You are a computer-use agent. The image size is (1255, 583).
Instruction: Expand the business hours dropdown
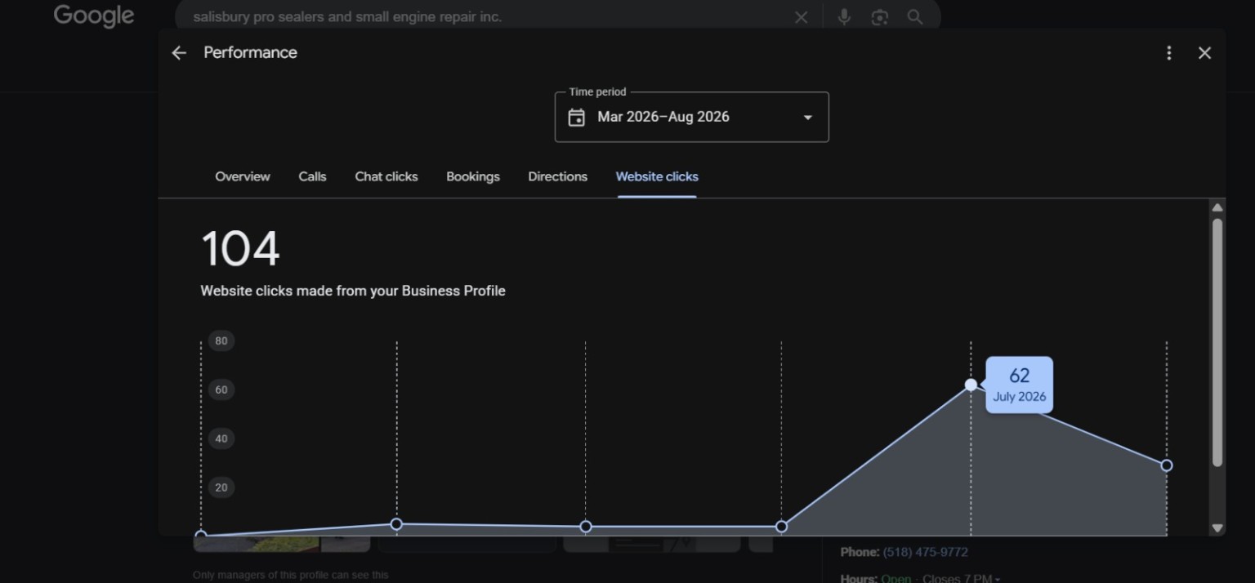pyautogui.click(x=962, y=578)
